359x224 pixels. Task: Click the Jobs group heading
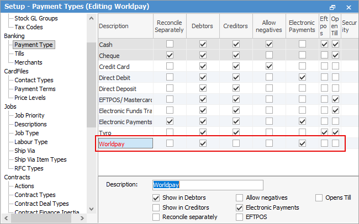pyautogui.click(x=10, y=106)
